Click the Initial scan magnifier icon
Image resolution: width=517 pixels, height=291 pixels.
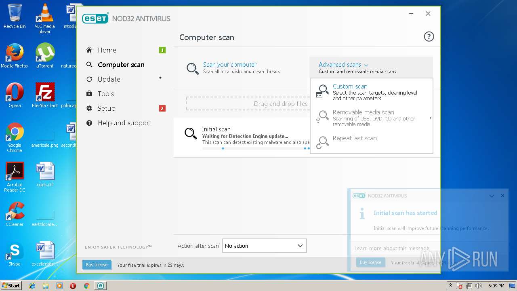191,133
